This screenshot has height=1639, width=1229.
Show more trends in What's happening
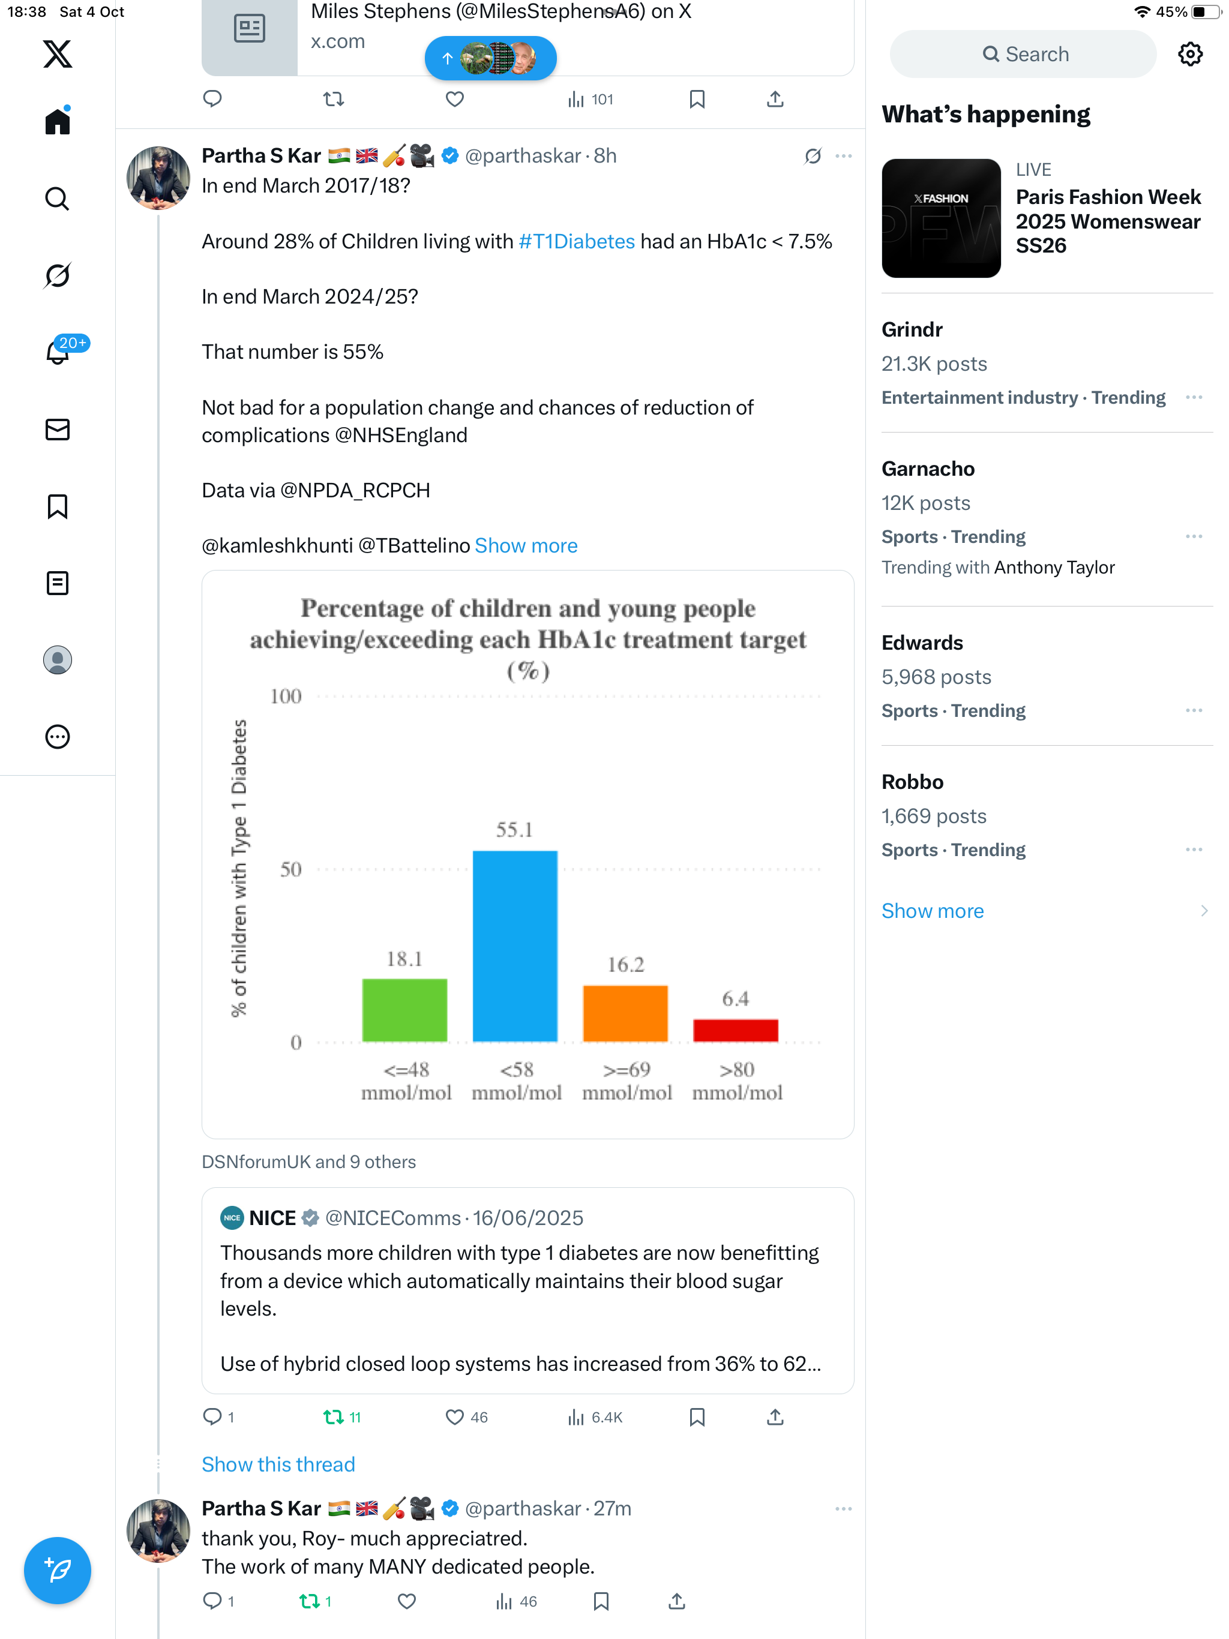point(933,911)
